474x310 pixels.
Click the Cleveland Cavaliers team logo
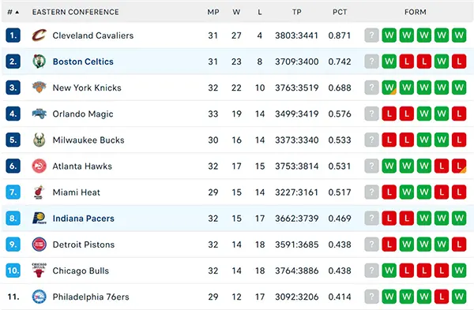click(x=39, y=35)
